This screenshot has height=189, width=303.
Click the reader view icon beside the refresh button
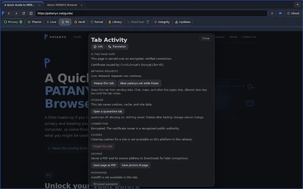pyautogui.click(x=31, y=13)
